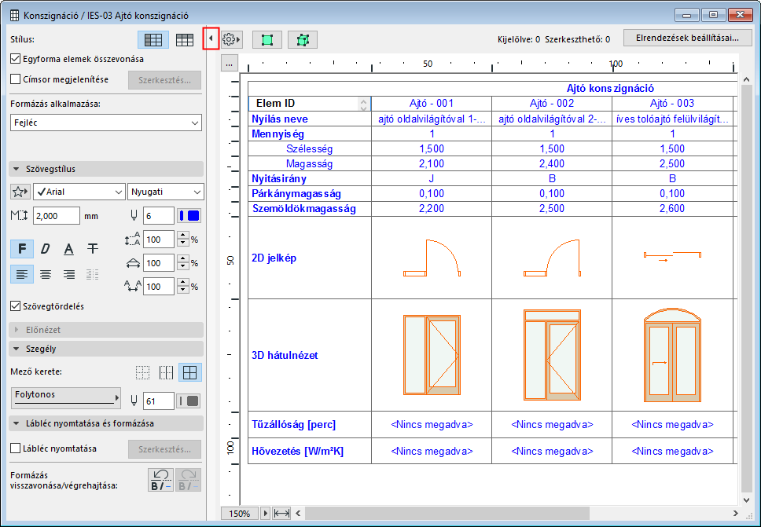Click the gear settings icon in toolbar
Viewport: 761px width, 527px height.
click(x=230, y=38)
